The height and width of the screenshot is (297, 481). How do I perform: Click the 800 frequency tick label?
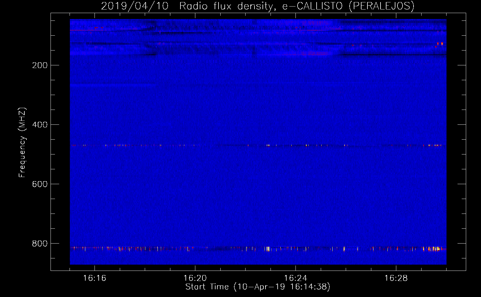pyautogui.click(x=40, y=244)
